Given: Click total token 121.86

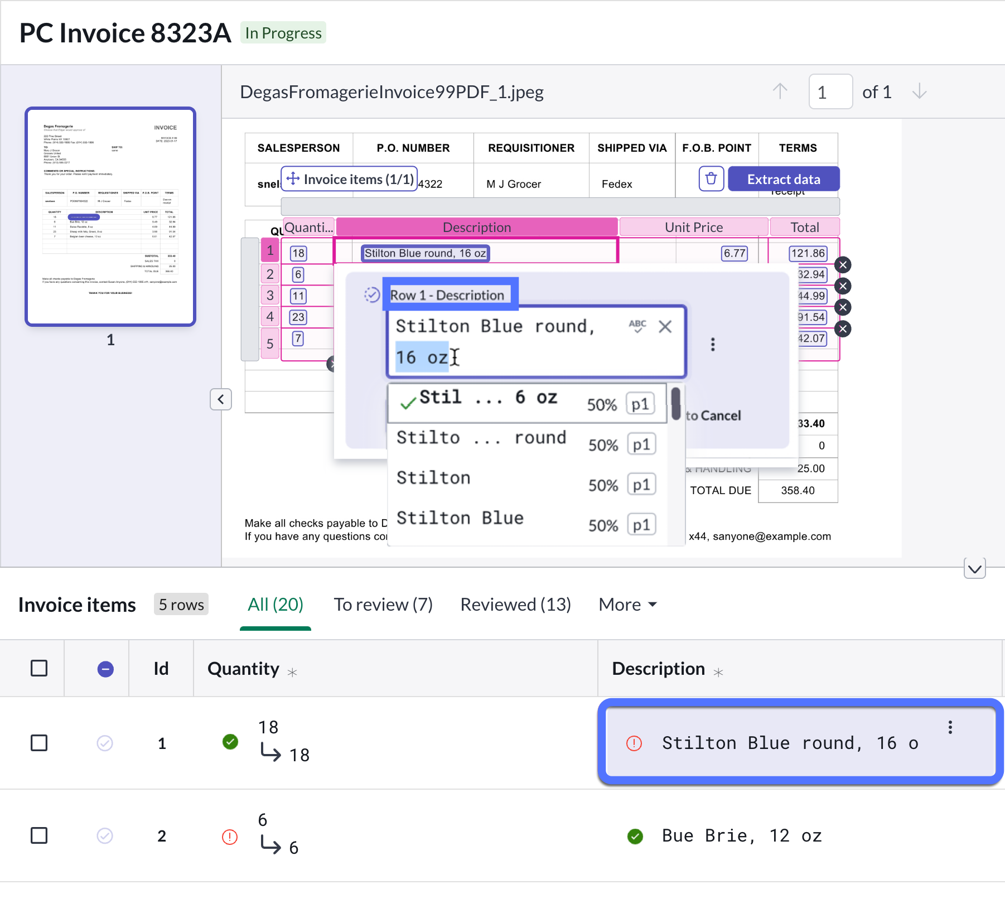Looking at the screenshot, I should click(x=808, y=253).
